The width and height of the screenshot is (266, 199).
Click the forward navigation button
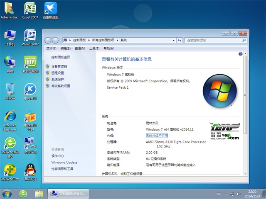pos(55,41)
